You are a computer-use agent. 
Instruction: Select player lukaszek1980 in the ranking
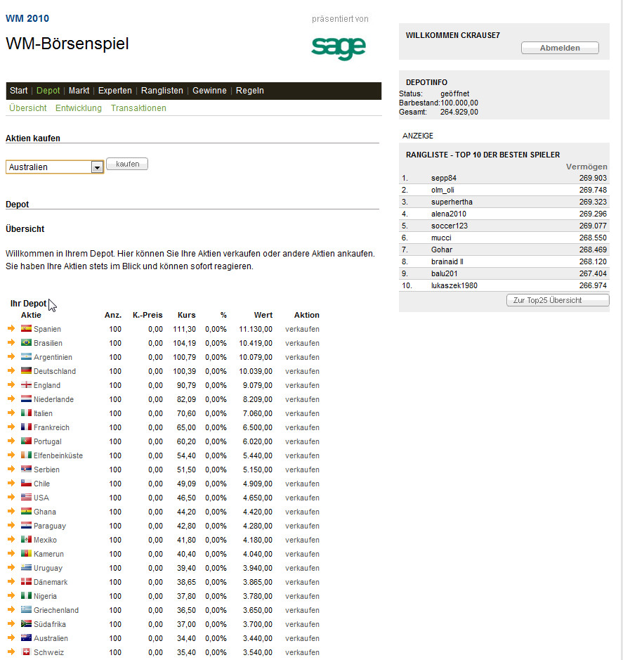pos(454,285)
